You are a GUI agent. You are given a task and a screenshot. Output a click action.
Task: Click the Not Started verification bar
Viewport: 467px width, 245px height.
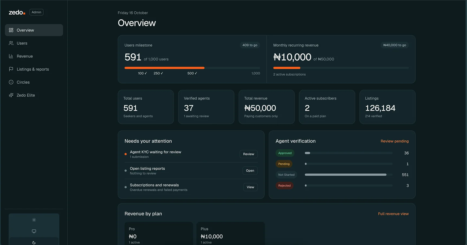tap(349, 175)
